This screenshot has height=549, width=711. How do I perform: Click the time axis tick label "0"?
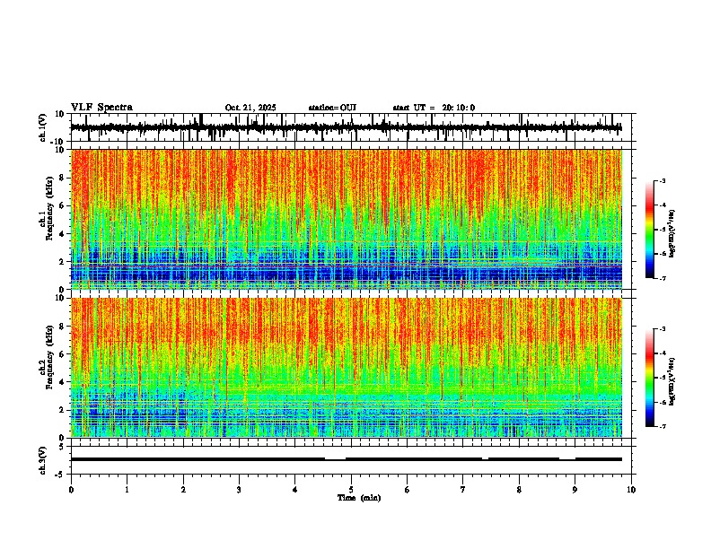pyautogui.click(x=71, y=490)
